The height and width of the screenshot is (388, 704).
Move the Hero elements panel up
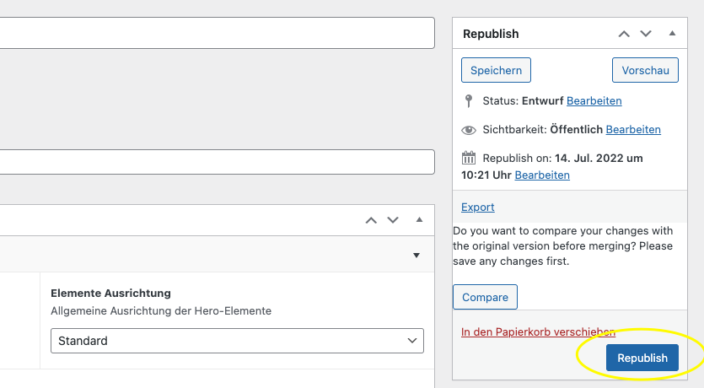371,220
